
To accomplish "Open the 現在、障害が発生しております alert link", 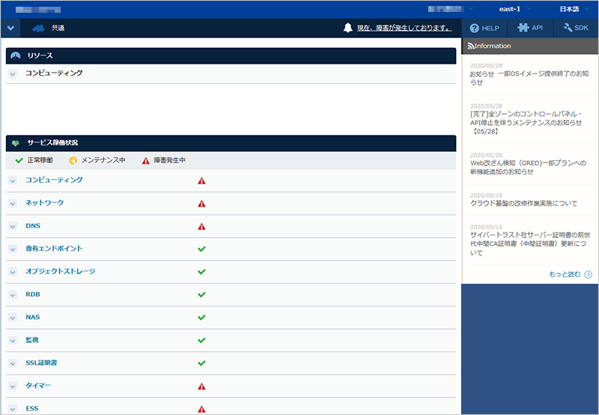I will point(404,28).
